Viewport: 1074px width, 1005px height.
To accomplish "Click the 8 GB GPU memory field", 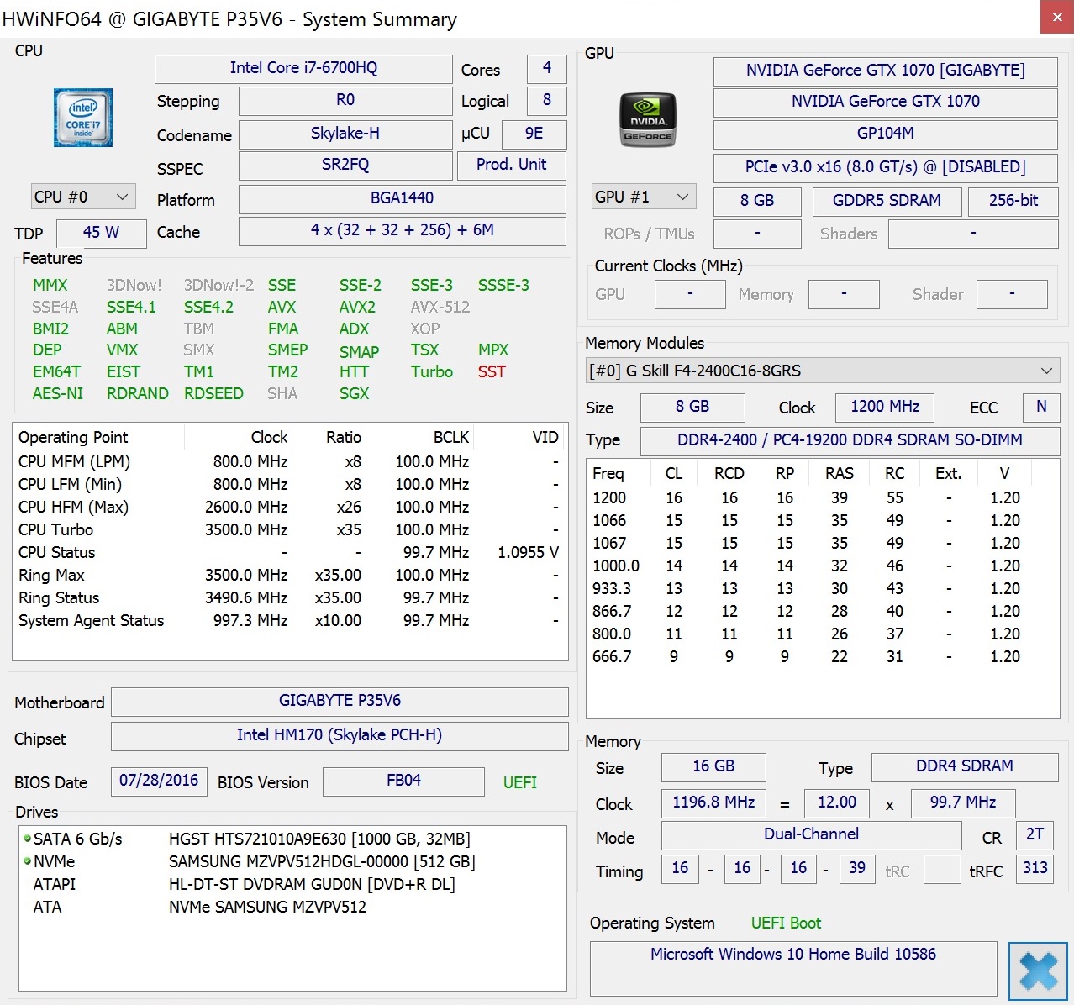I will point(757,201).
